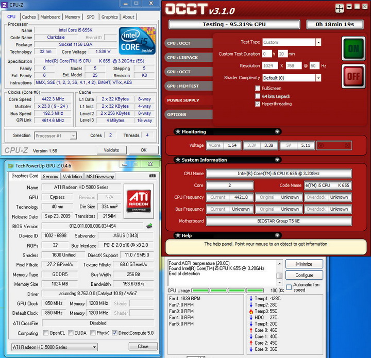This screenshot has width=371, height=358.
Task: Toggle the Automatic fan speed checkbox
Action: tap(289, 287)
